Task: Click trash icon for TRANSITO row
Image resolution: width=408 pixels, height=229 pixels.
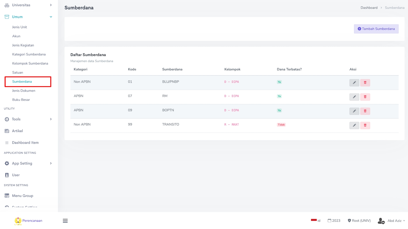Action: [x=365, y=125]
